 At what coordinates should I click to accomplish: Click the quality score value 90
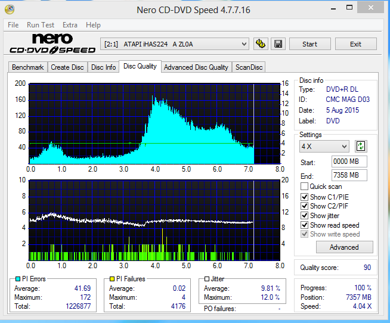click(367, 268)
